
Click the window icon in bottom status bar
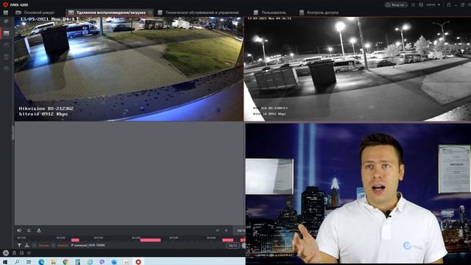click(21, 253)
